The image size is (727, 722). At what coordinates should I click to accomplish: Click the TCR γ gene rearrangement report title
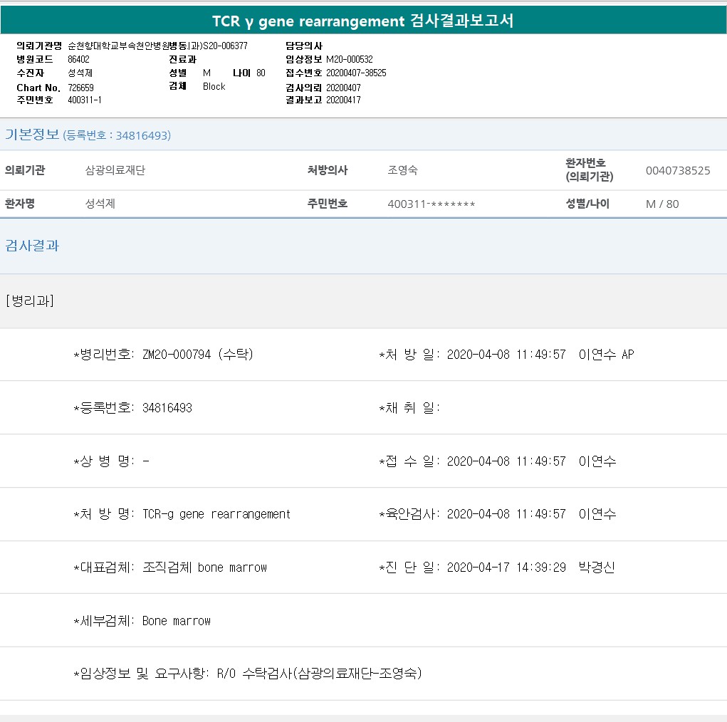coord(363,21)
